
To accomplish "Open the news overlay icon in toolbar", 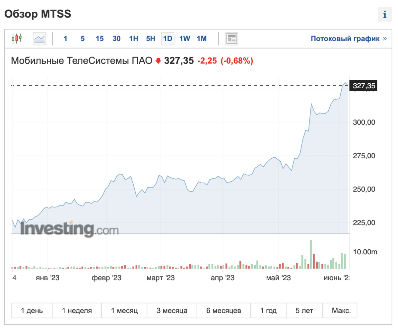I will pos(232,39).
